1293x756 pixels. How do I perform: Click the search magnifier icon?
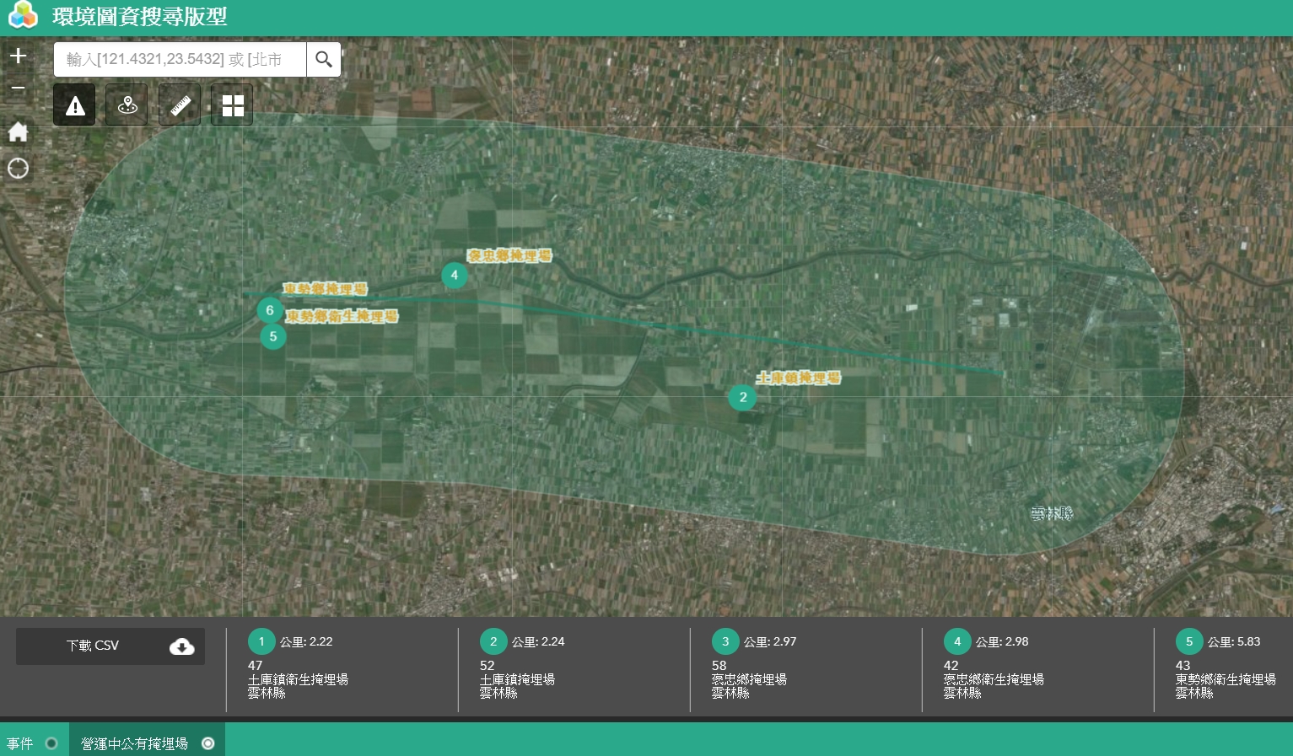click(x=324, y=59)
